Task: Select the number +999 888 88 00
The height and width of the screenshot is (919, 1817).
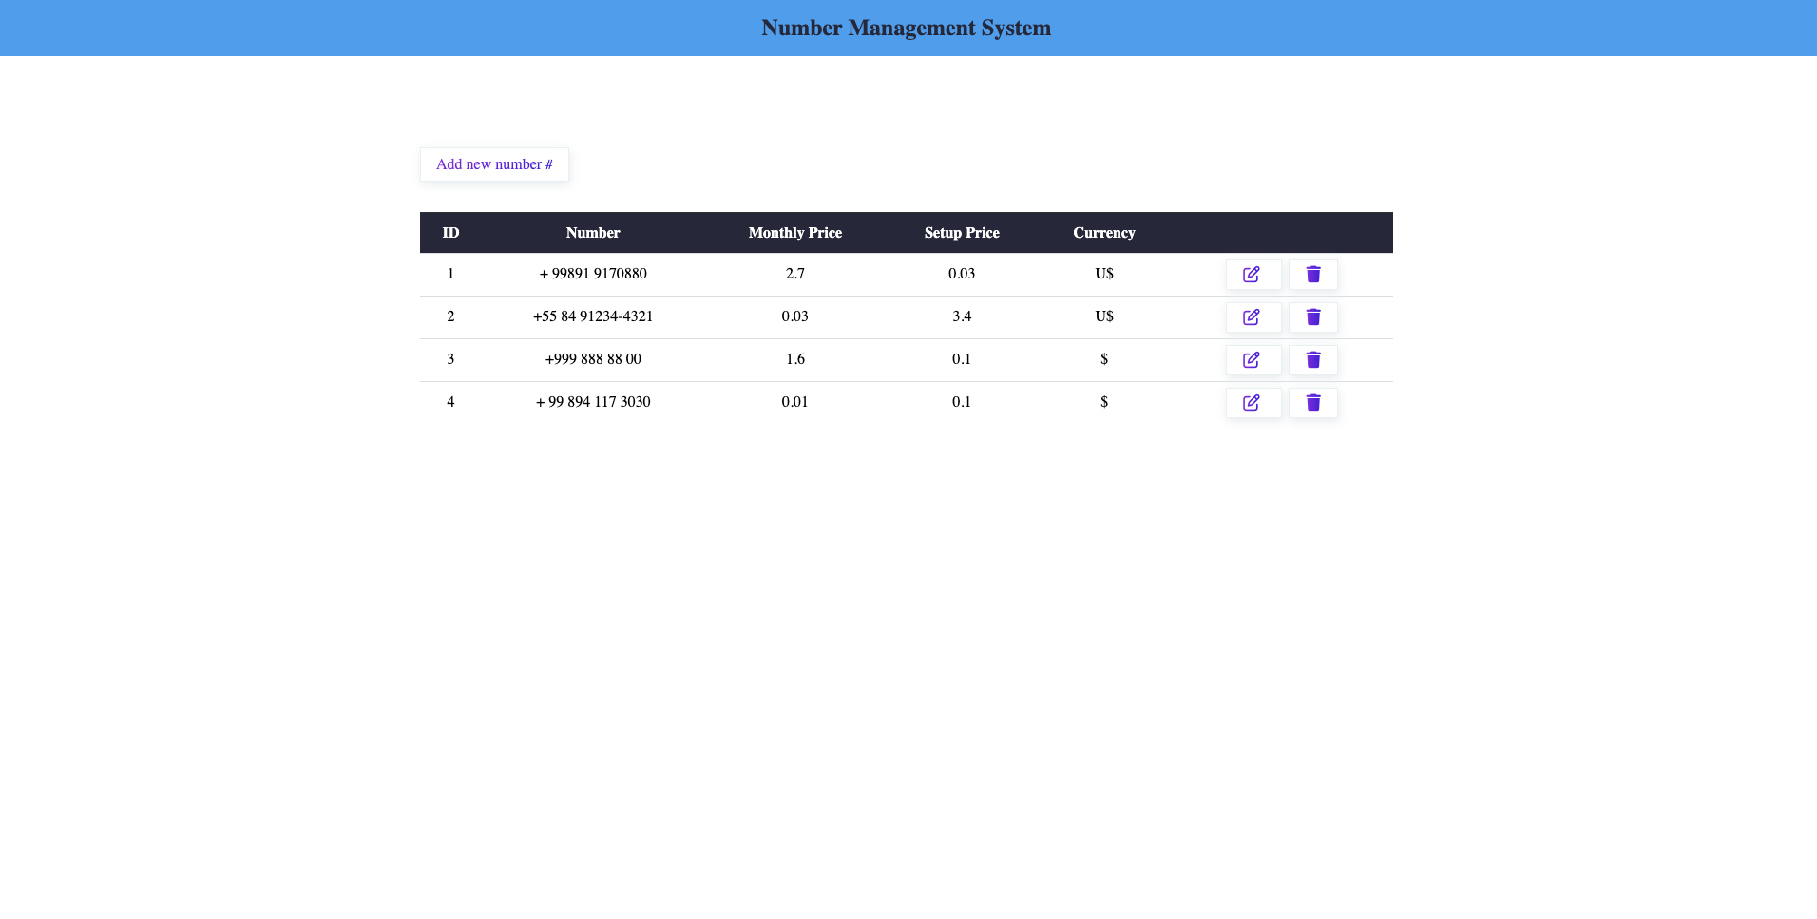Action: click(593, 359)
